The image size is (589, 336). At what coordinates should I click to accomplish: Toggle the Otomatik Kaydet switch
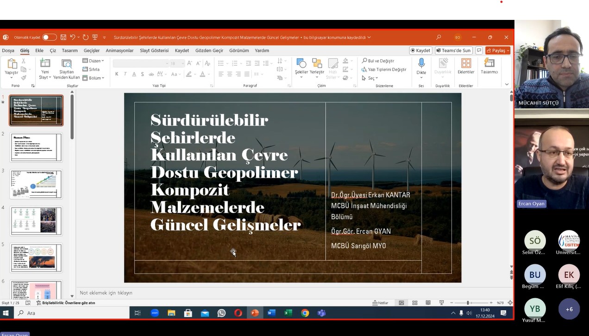pos(49,37)
